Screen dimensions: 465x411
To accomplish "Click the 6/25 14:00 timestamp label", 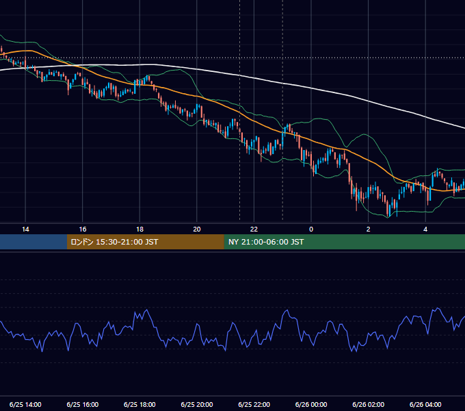I will pos(25,404).
